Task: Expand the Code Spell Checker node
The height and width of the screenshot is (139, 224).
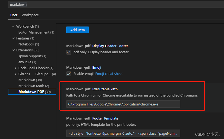Action: (x=15, y=68)
